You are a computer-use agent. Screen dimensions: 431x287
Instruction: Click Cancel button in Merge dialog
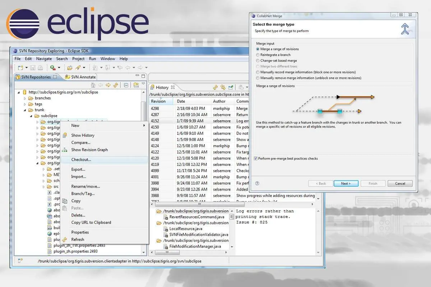tap(400, 183)
